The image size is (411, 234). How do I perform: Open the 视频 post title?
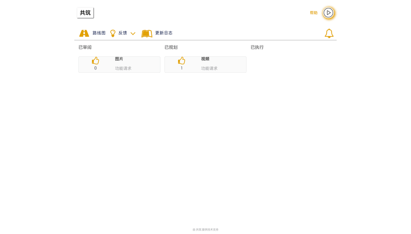205,59
